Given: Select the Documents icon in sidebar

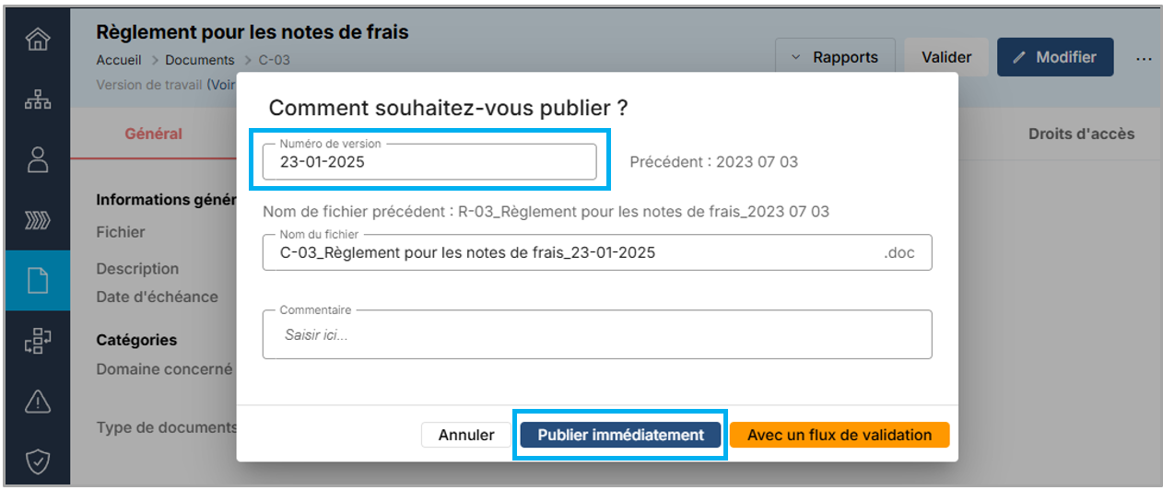Looking at the screenshot, I should 38,280.
